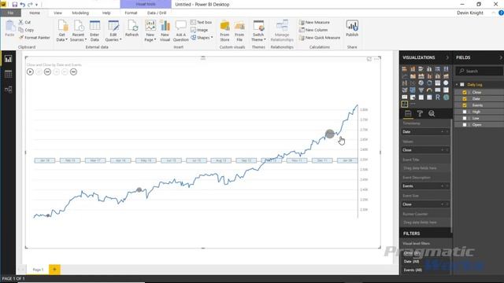The image size is (504, 283).
Task: Open the Format tab under Visual tools
Action: (x=131, y=13)
